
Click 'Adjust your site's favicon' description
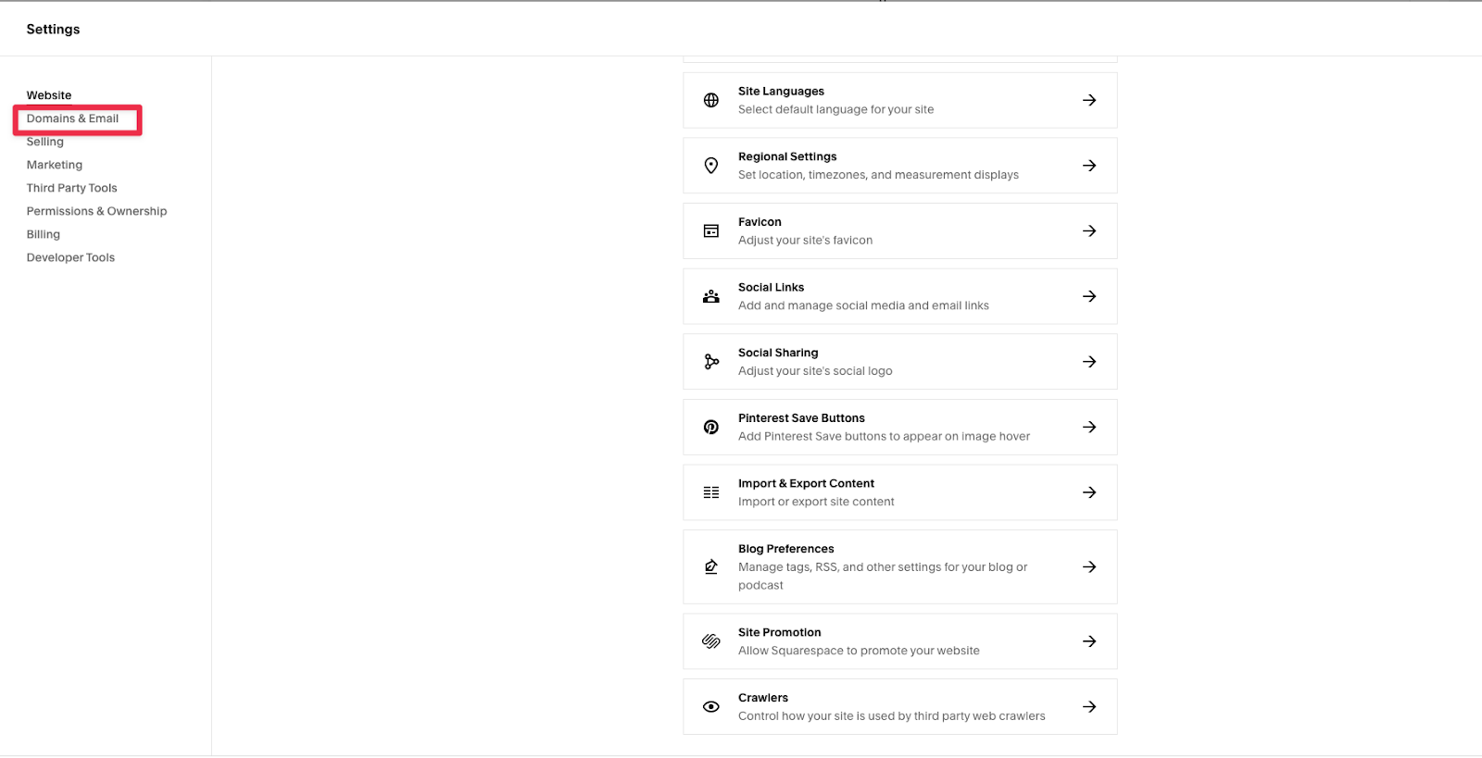(805, 241)
